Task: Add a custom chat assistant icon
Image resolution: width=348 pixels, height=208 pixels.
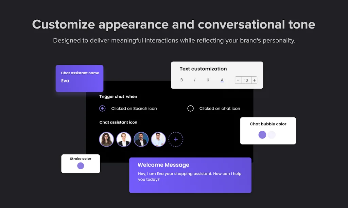Action: (x=176, y=139)
